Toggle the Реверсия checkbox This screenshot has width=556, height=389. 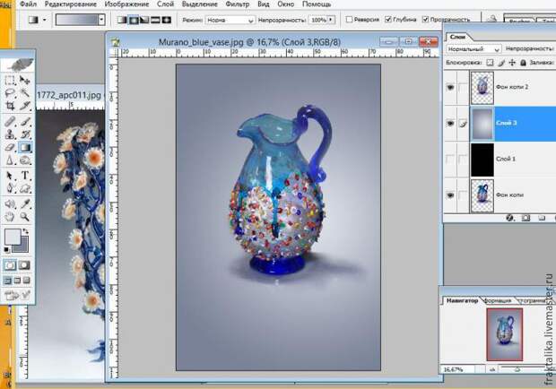click(349, 20)
